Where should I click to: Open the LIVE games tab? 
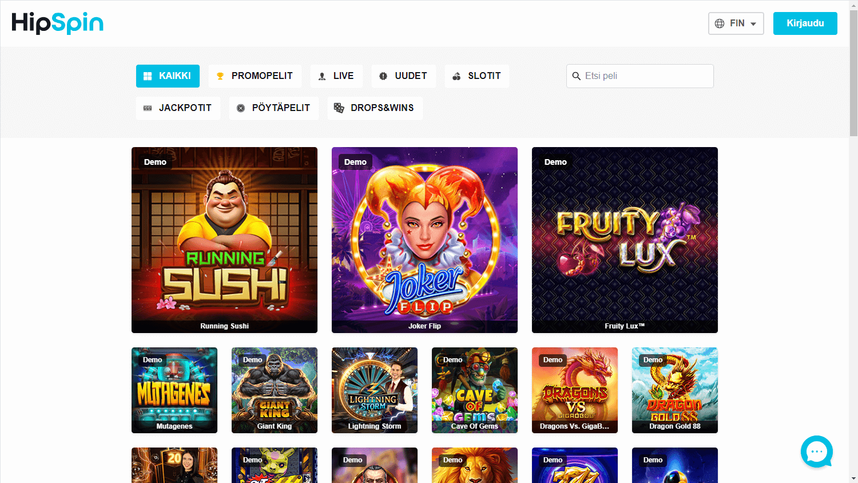point(336,76)
